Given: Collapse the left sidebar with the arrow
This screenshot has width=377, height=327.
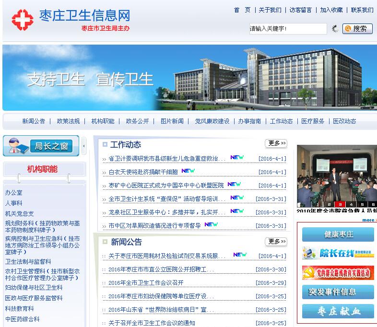Looking at the screenshot, I should click(x=84, y=146).
